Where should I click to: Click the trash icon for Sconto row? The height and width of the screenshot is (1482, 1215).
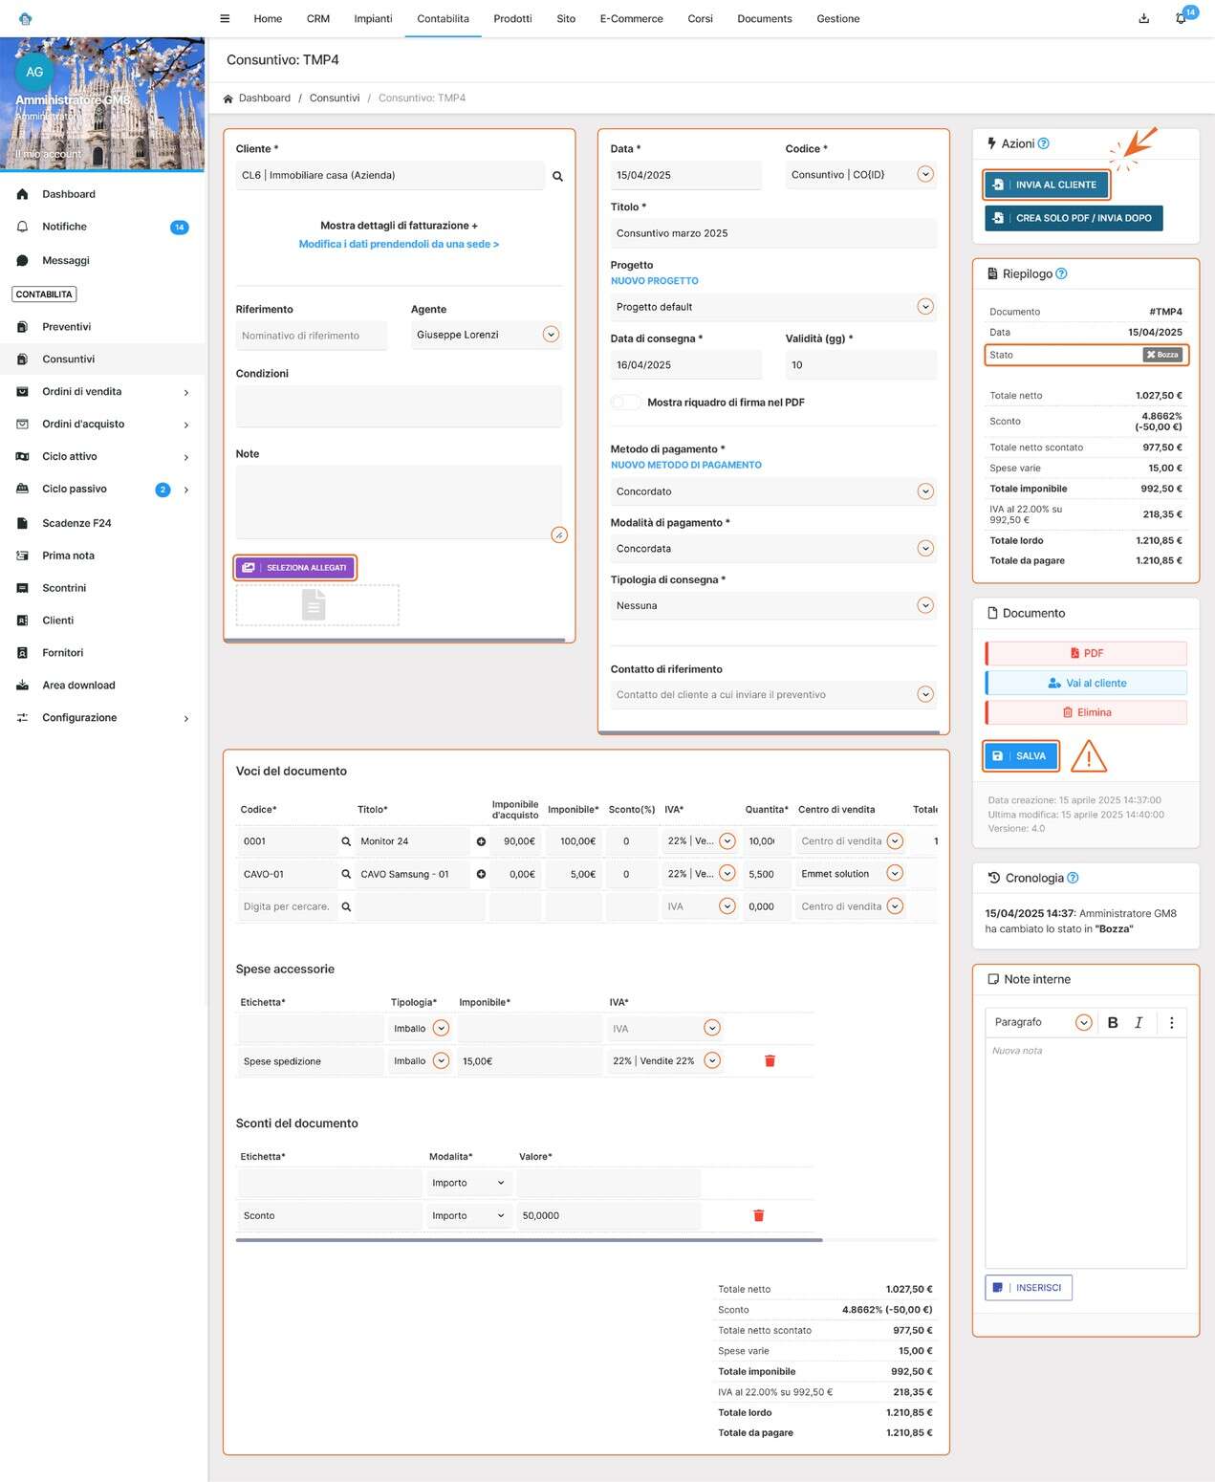[x=758, y=1216]
